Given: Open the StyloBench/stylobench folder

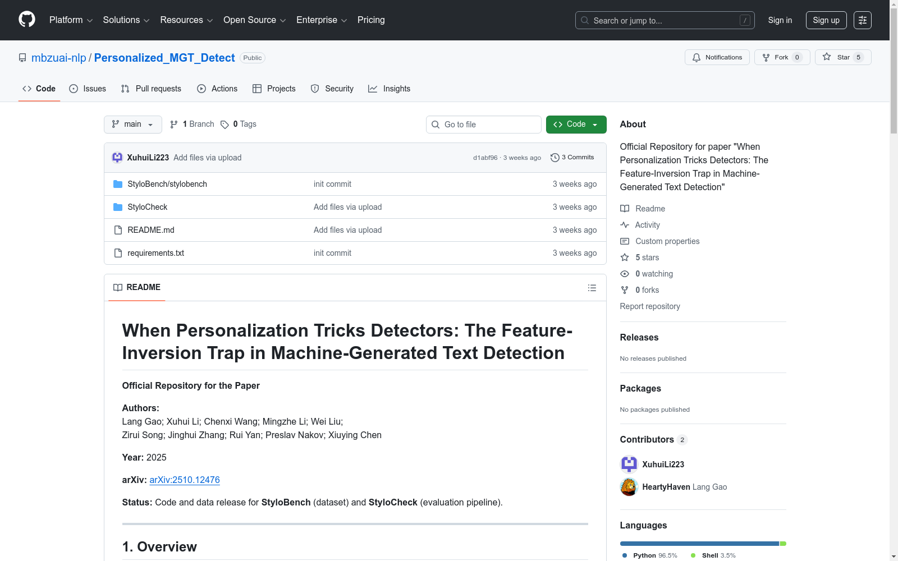Looking at the screenshot, I should (x=167, y=184).
